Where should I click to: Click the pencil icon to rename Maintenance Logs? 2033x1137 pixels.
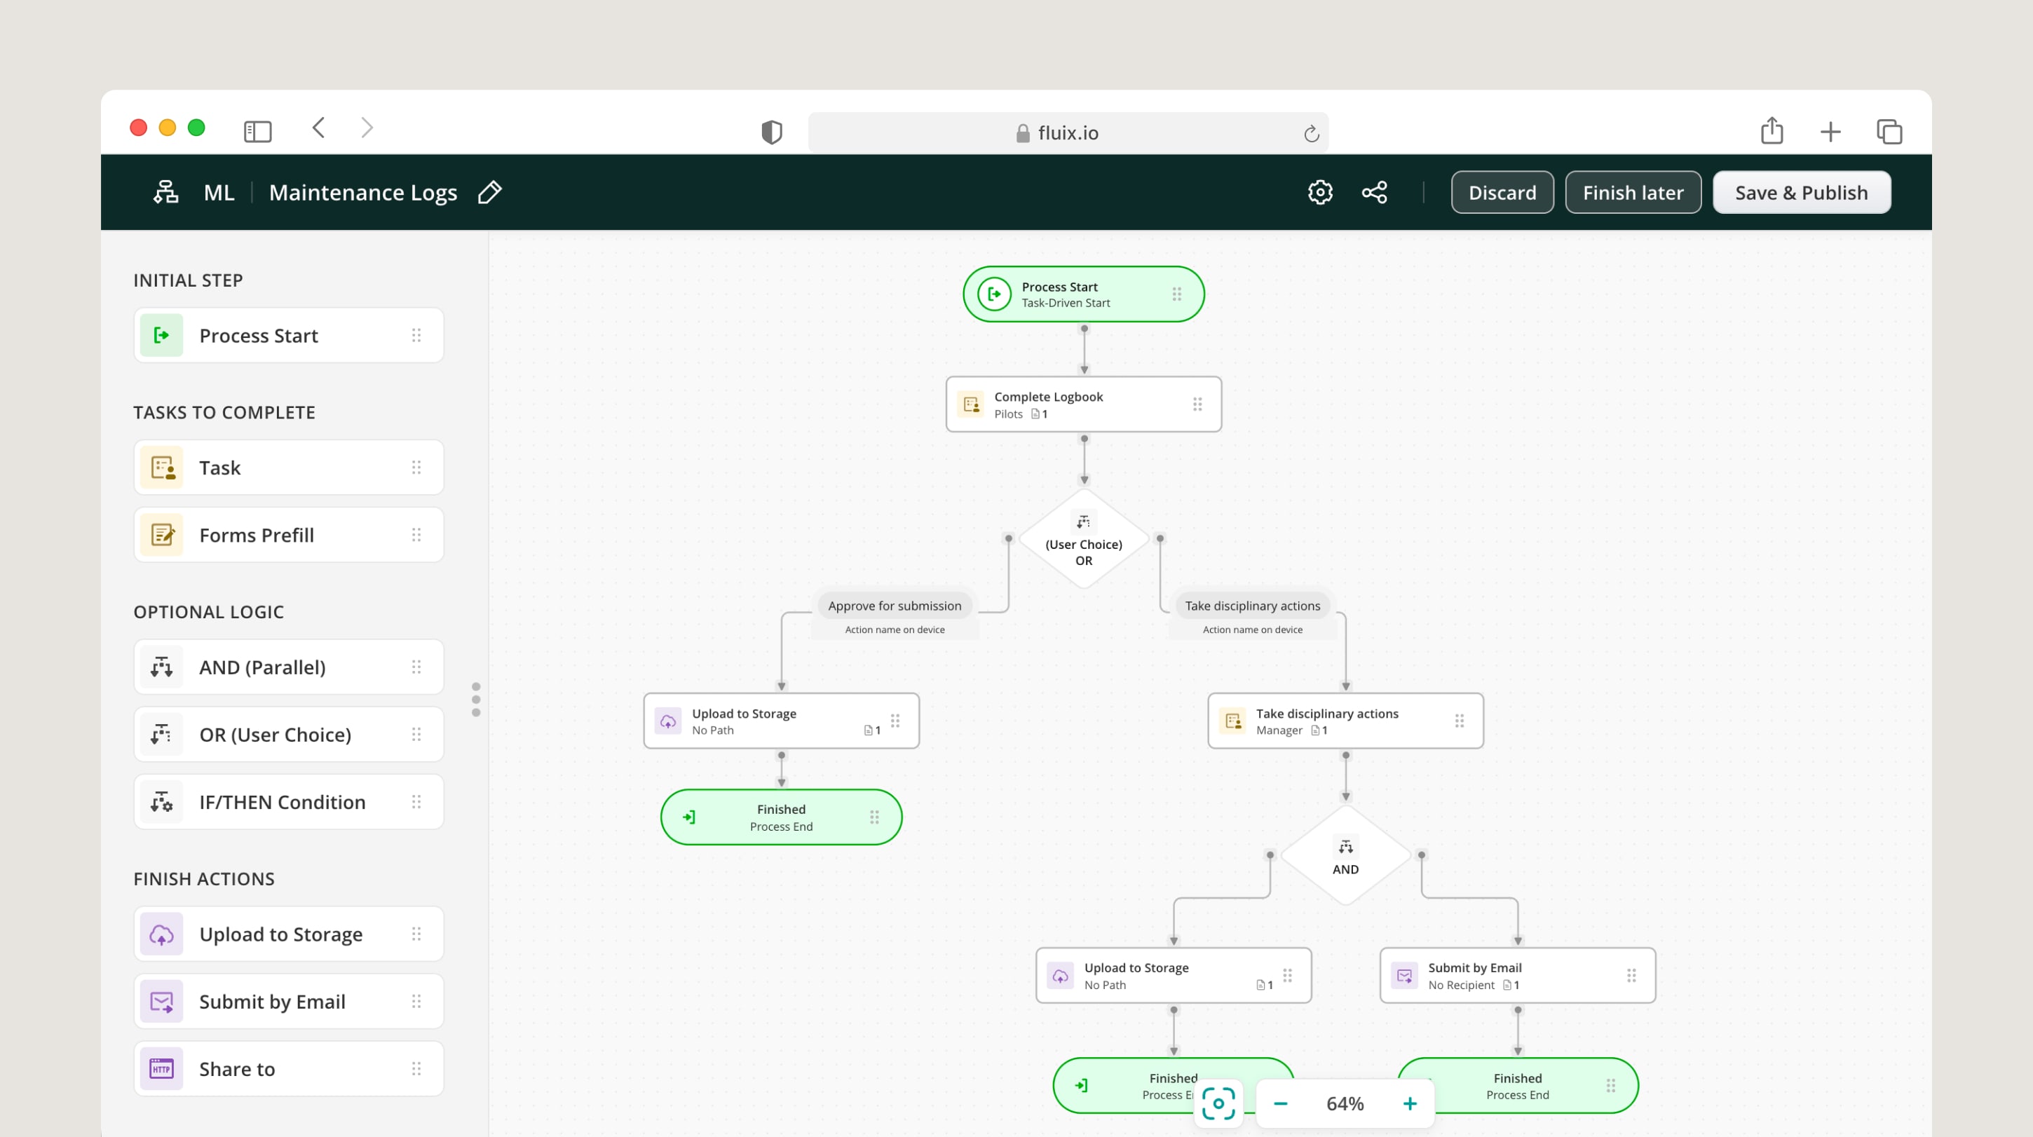(x=489, y=192)
